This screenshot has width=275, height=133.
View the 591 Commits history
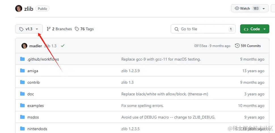(248, 46)
